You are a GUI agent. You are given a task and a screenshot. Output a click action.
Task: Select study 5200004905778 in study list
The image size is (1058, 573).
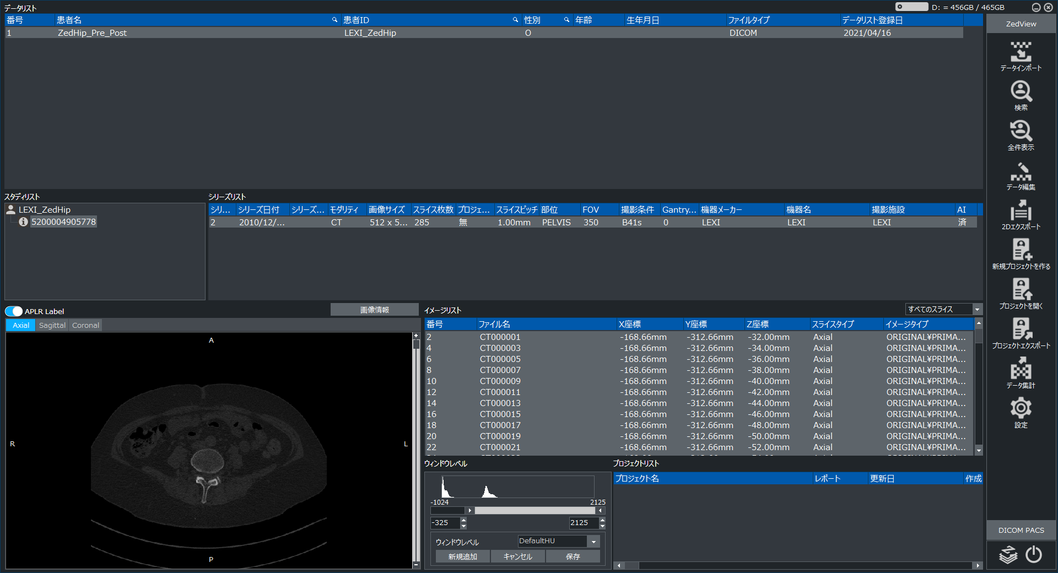63,222
